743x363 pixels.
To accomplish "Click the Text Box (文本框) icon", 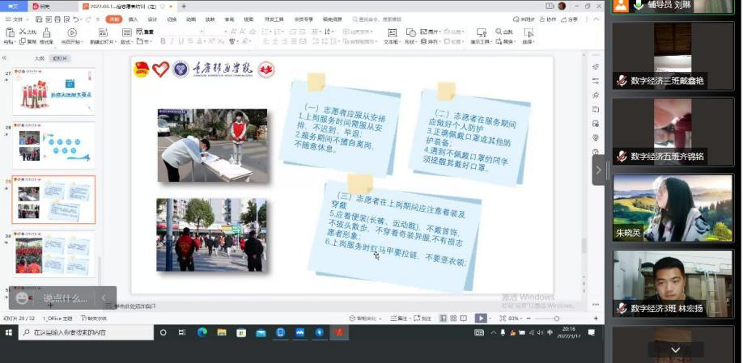I will pyautogui.click(x=392, y=33).
